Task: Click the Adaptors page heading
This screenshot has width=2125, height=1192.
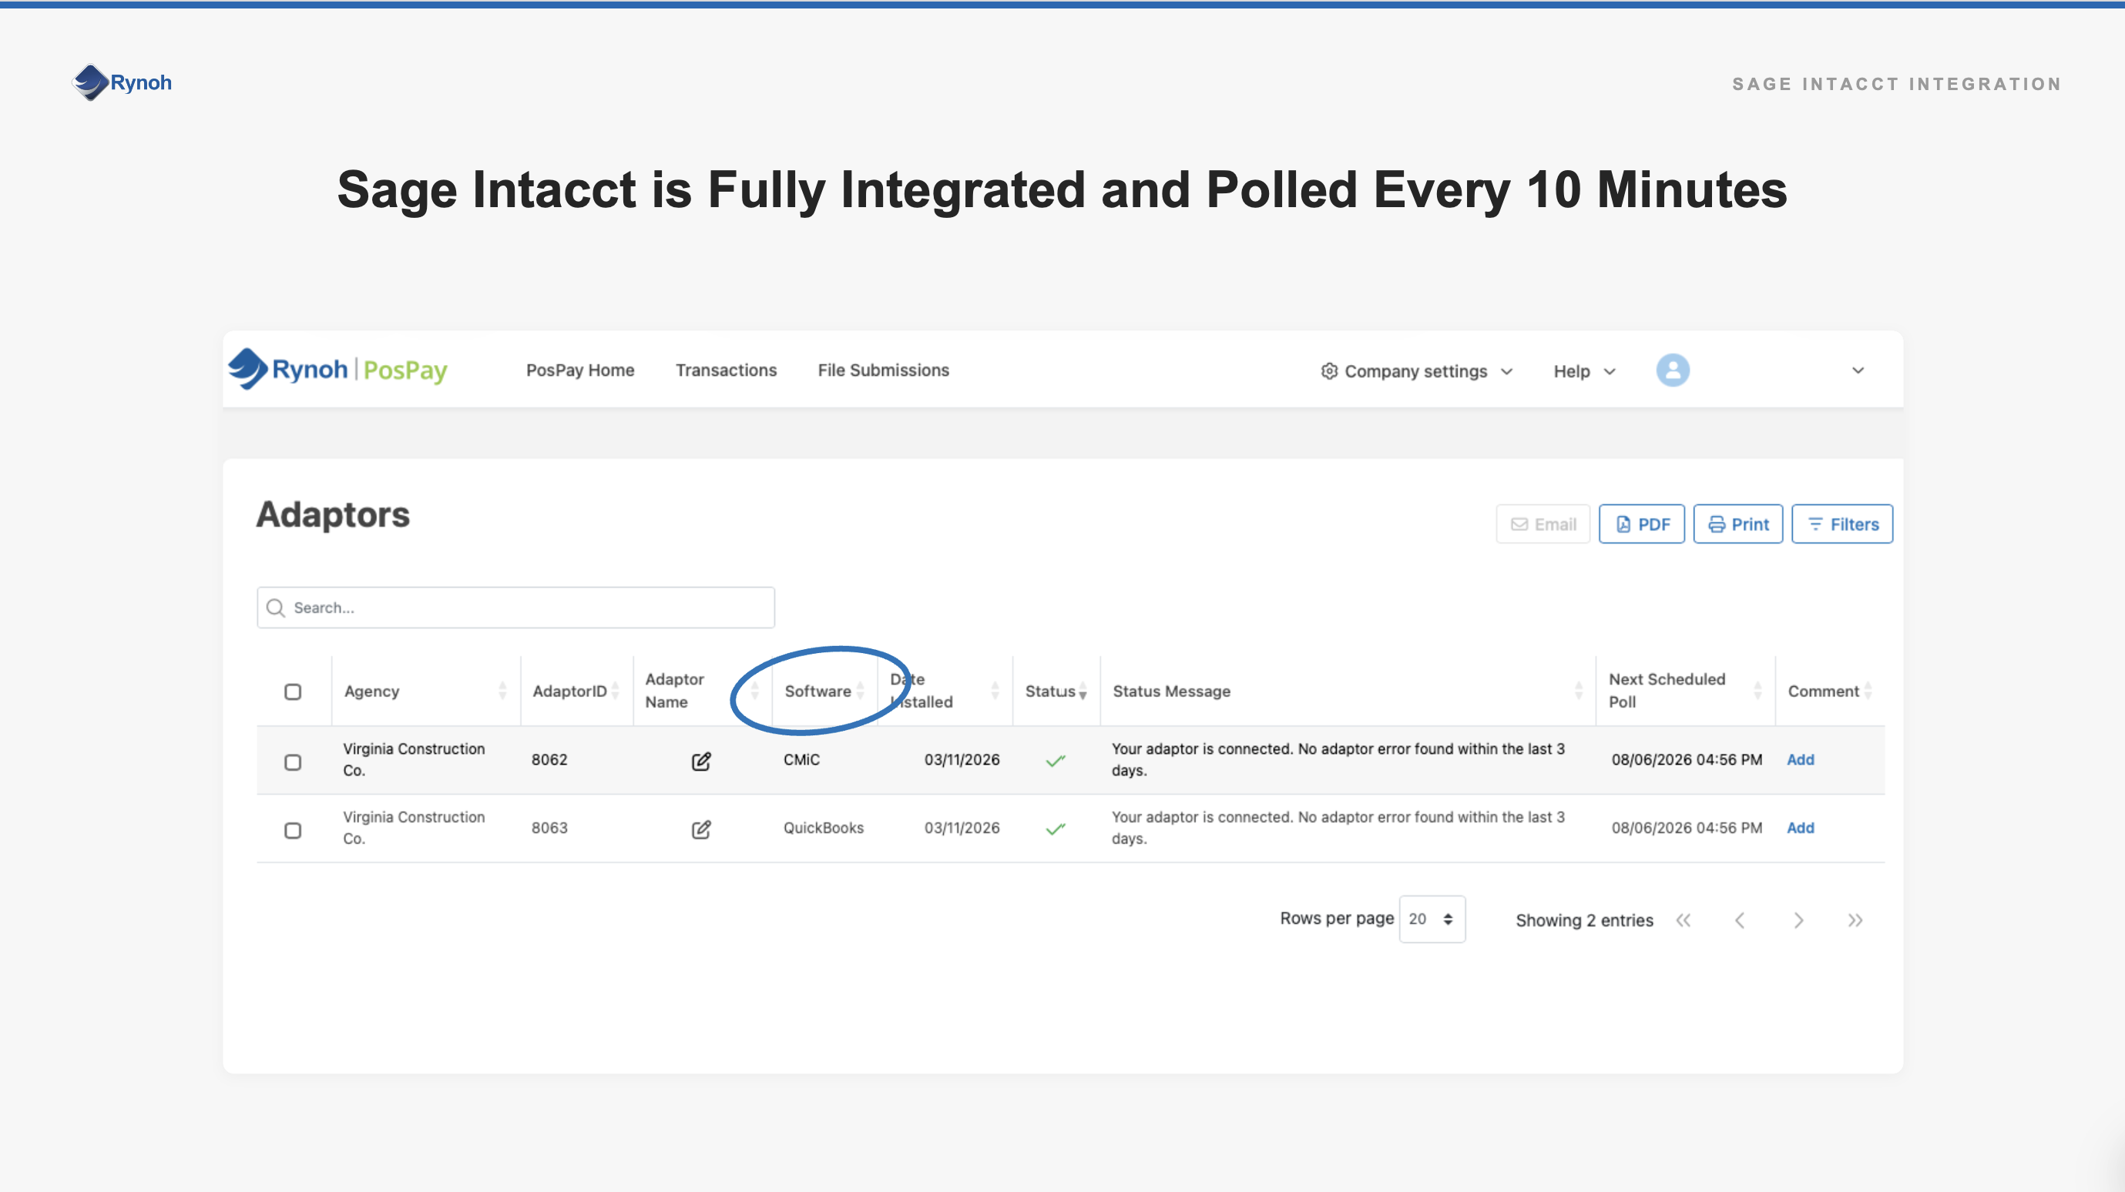Action: tap(332, 514)
